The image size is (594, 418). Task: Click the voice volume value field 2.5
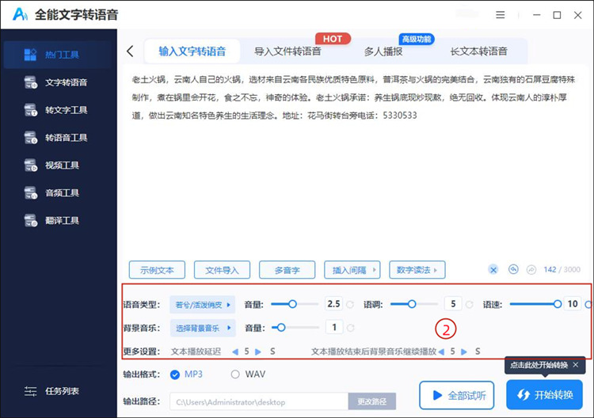[333, 304]
